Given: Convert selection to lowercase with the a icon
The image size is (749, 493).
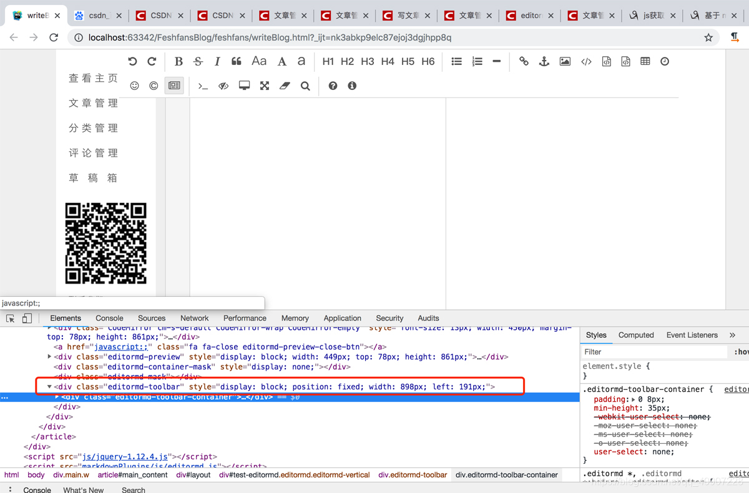Looking at the screenshot, I should point(301,61).
